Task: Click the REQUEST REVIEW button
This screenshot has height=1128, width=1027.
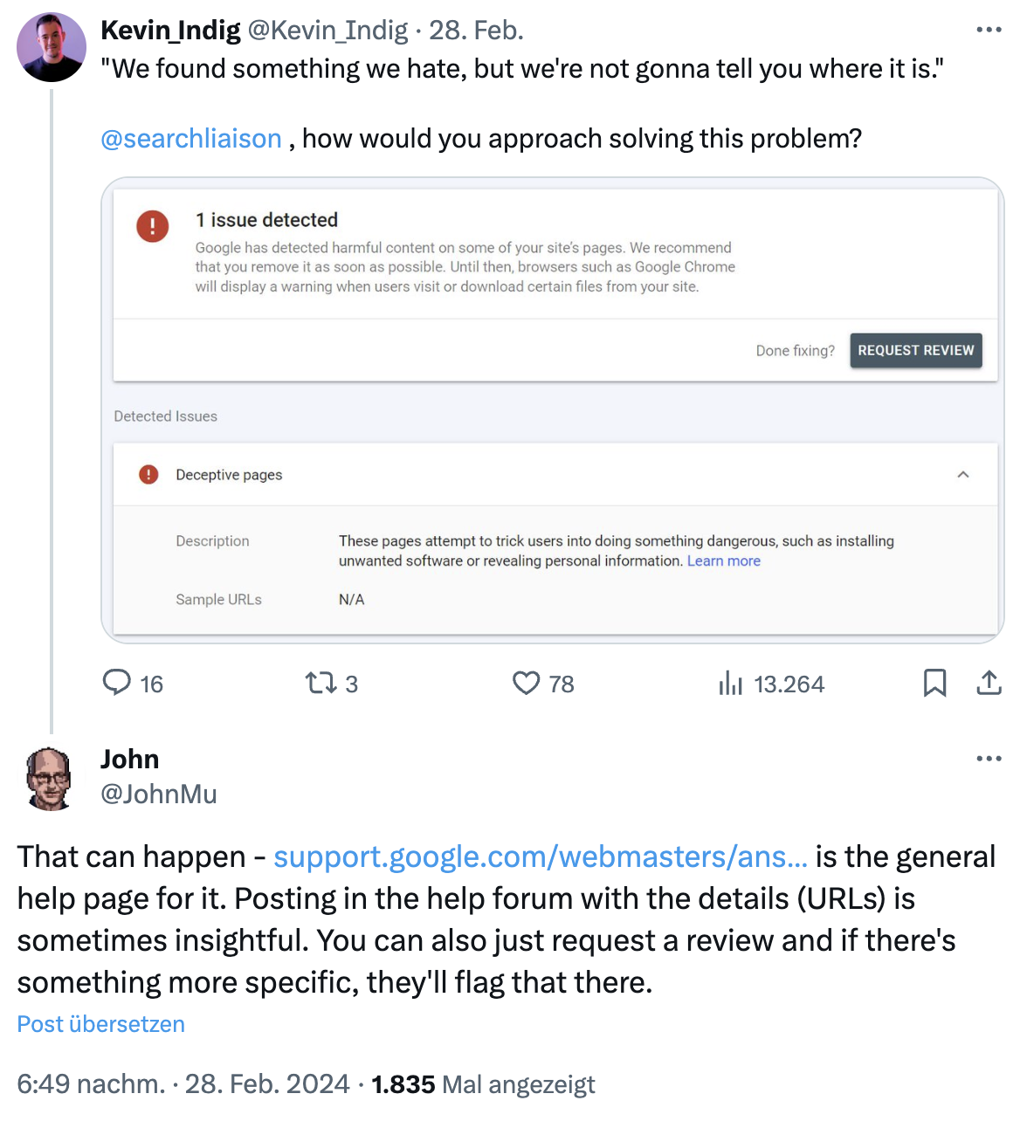Action: coord(915,350)
